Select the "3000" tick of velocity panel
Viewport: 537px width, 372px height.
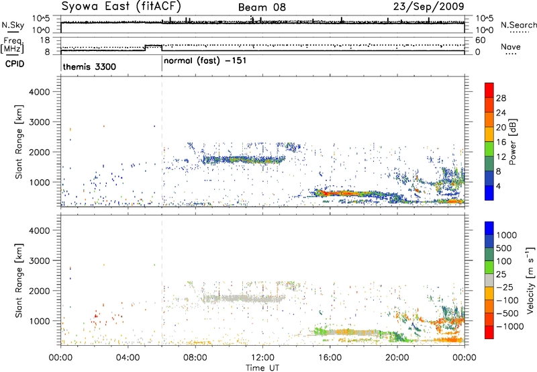click(39, 261)
